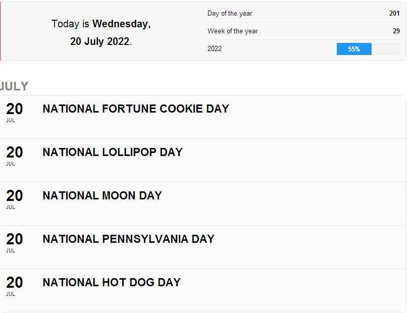Click the 2022 label beside the progress bar
The image size is (408, 313).
[x=215, y=49]
